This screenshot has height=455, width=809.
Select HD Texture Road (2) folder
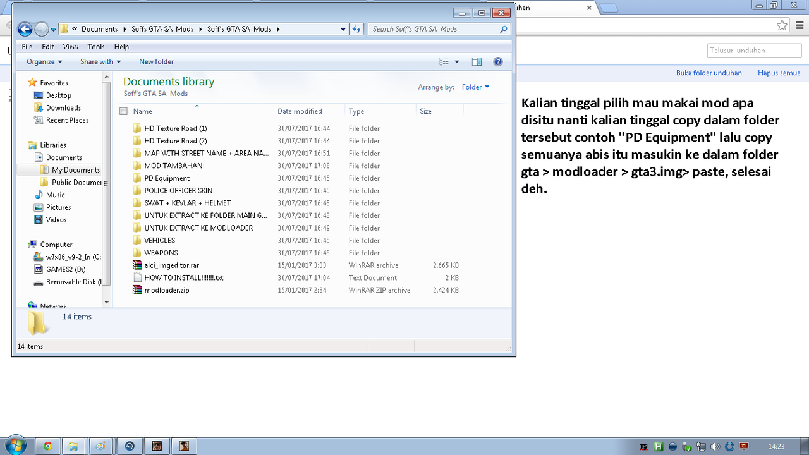tap(176, 141)
